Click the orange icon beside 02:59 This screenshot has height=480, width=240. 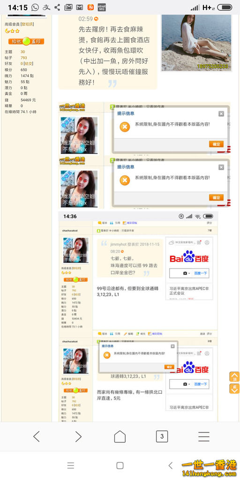(x=97, y=19)
